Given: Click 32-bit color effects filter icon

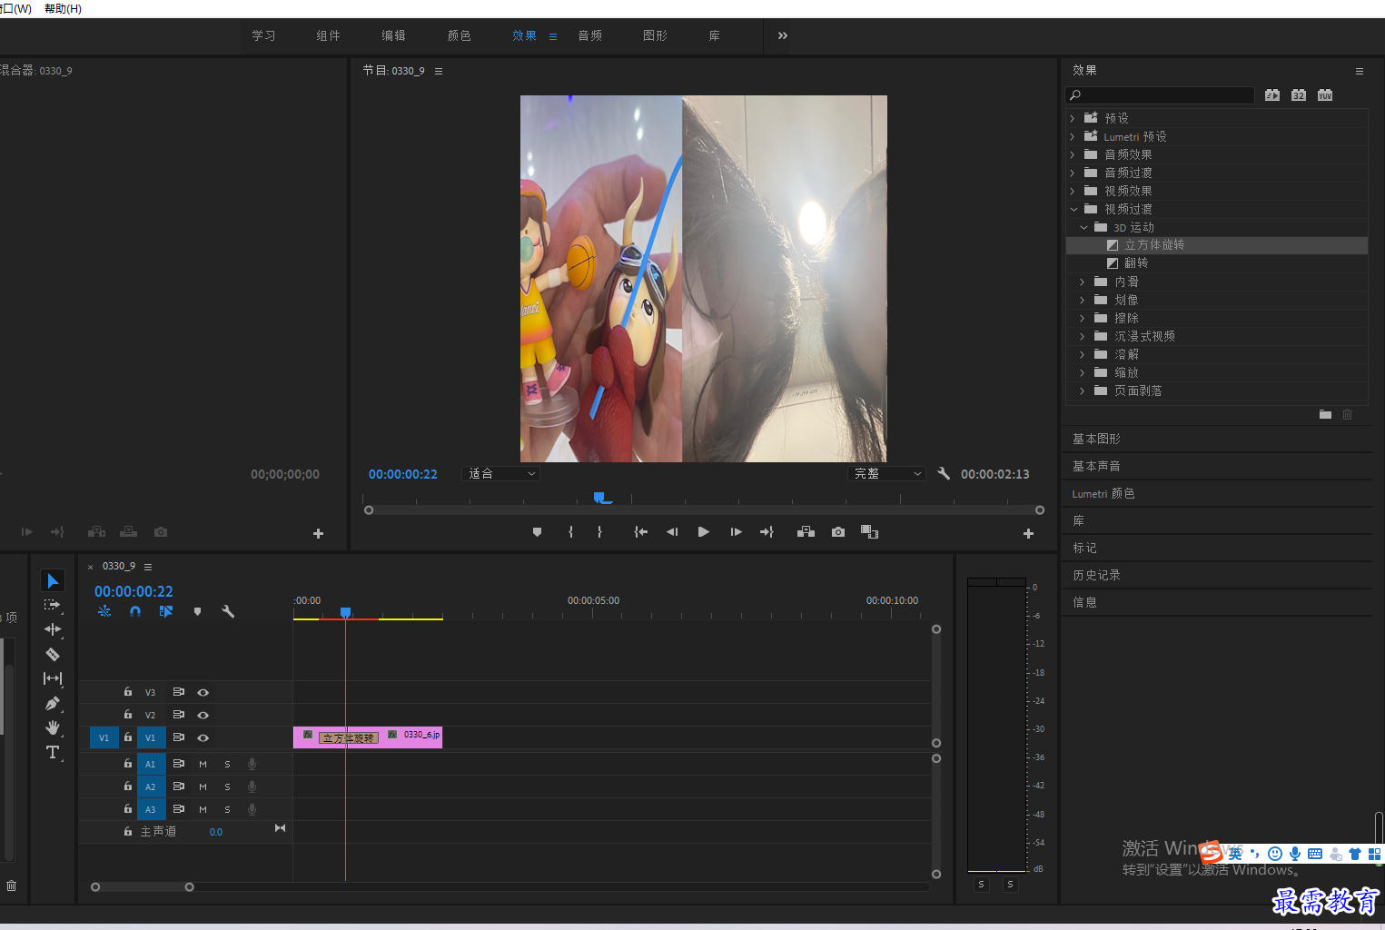Looking at the screenshot, I should pyautogui.click(x=1299, y=95).
